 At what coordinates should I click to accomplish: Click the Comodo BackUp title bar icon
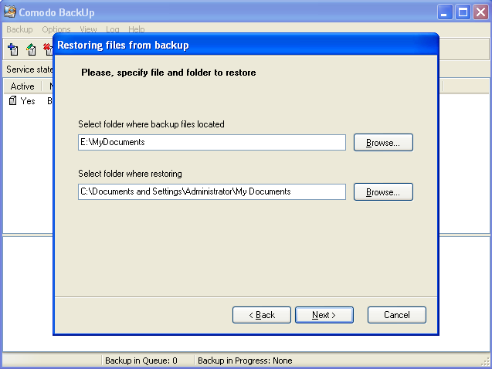[x=10, y=12]
